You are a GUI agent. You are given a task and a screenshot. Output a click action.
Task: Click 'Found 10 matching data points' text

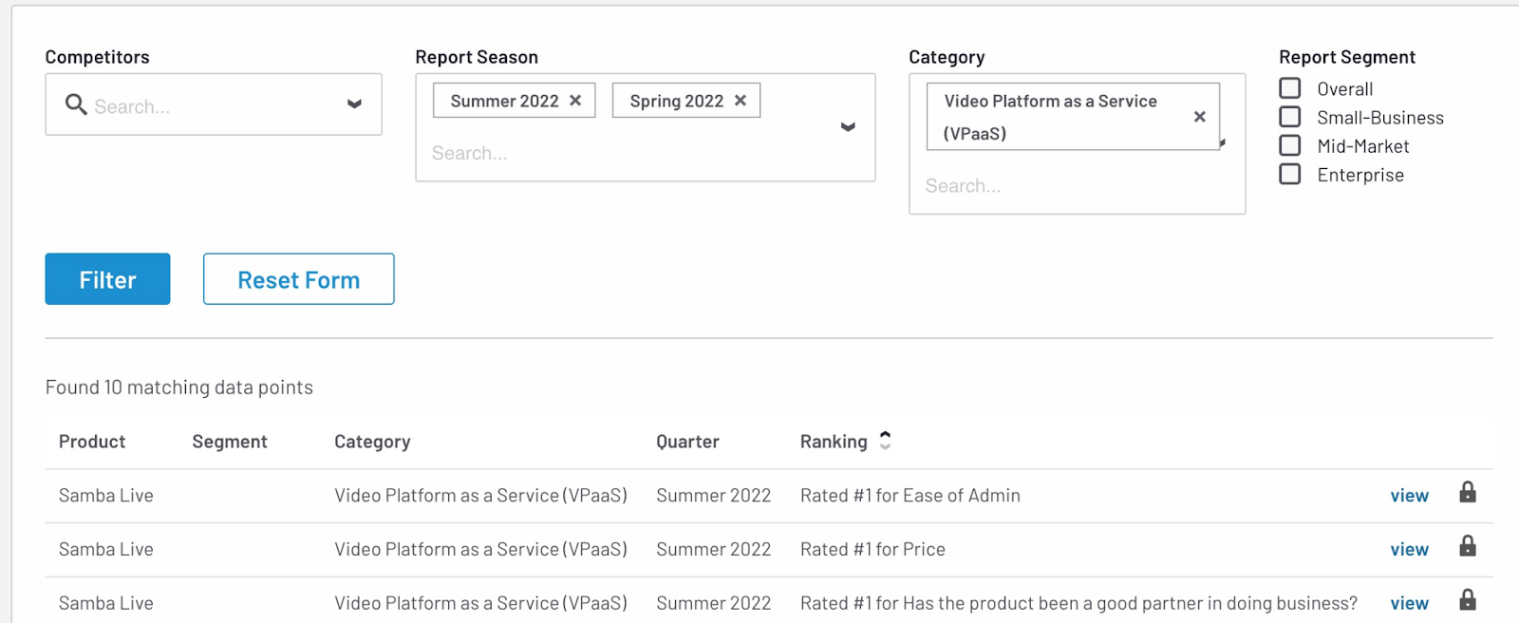179,387
